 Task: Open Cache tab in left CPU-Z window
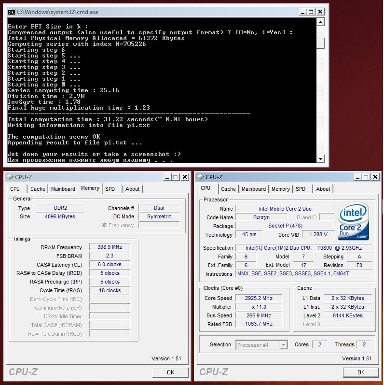click(38, 189)
